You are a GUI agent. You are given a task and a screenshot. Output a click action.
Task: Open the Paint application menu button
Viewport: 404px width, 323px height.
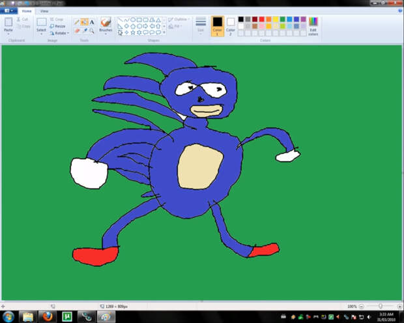point(8,11)
